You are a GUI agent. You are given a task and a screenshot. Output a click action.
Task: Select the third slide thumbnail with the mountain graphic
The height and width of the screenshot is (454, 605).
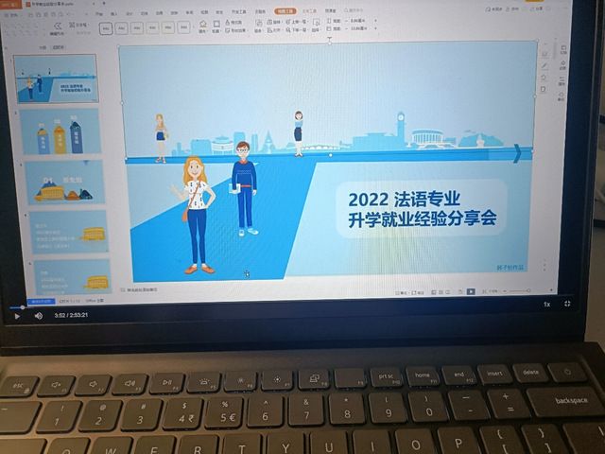click(65, 183)
